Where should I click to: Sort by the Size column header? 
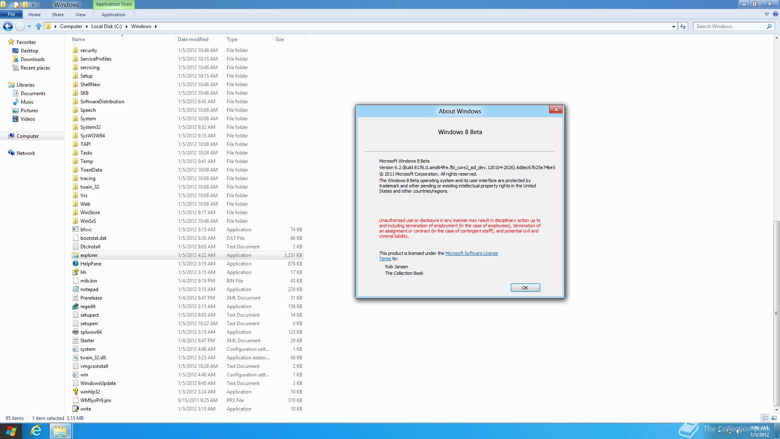pyautogui.click(x=279, y=39)
